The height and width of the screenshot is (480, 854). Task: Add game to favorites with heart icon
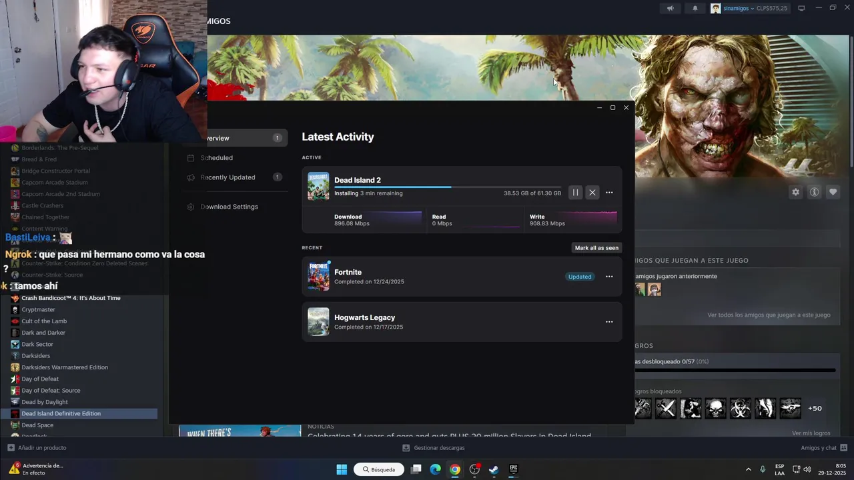pyautogui.click(x=833, y=192)
